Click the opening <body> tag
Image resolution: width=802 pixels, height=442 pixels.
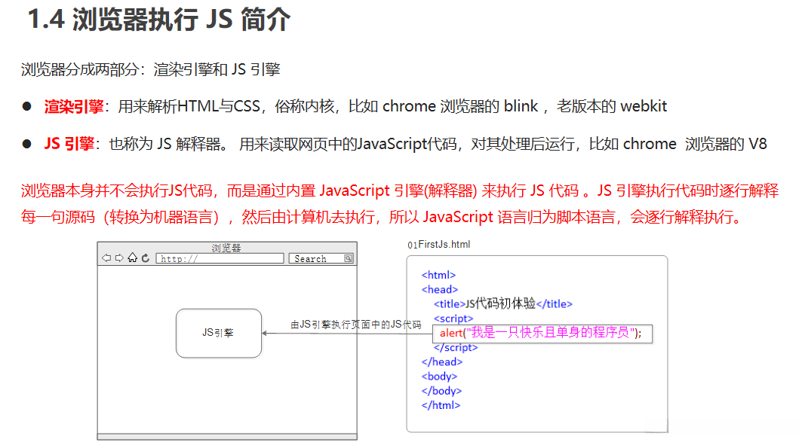point(439,376)
